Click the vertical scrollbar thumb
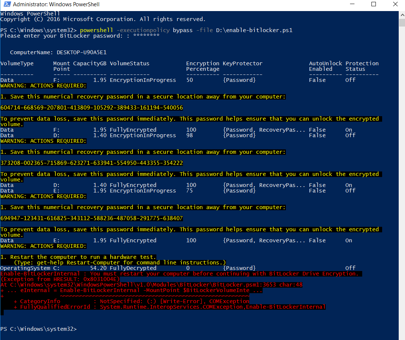 (x=402, y=22)
